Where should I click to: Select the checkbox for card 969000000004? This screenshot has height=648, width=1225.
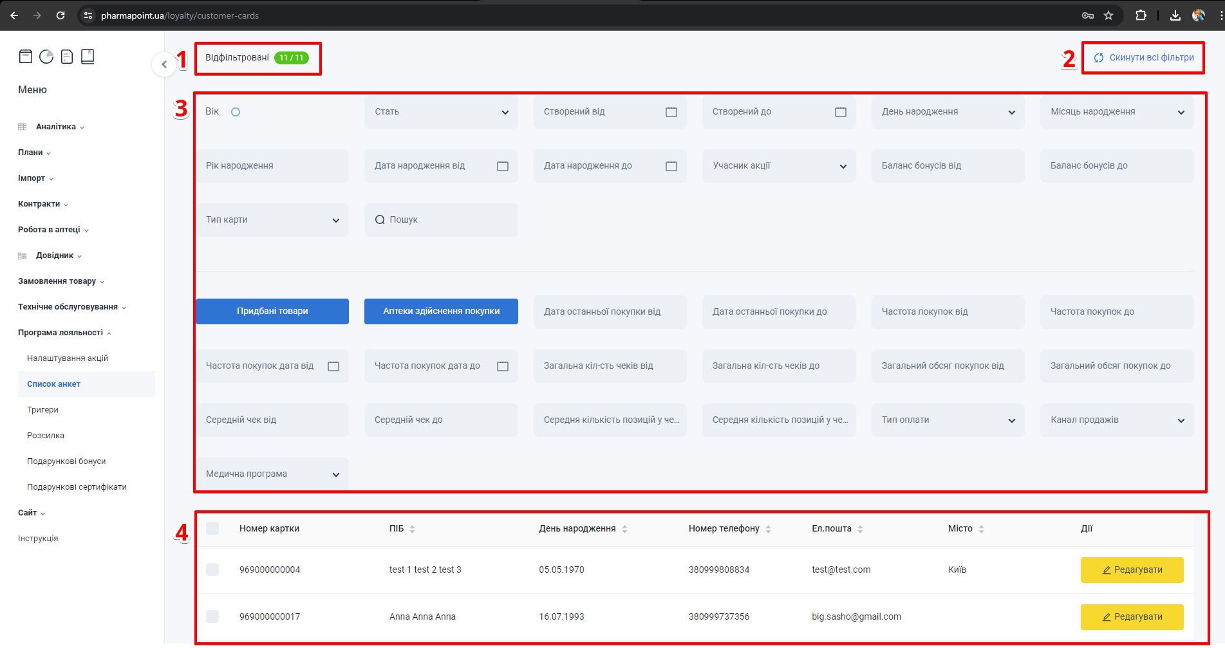click(212, 569)
